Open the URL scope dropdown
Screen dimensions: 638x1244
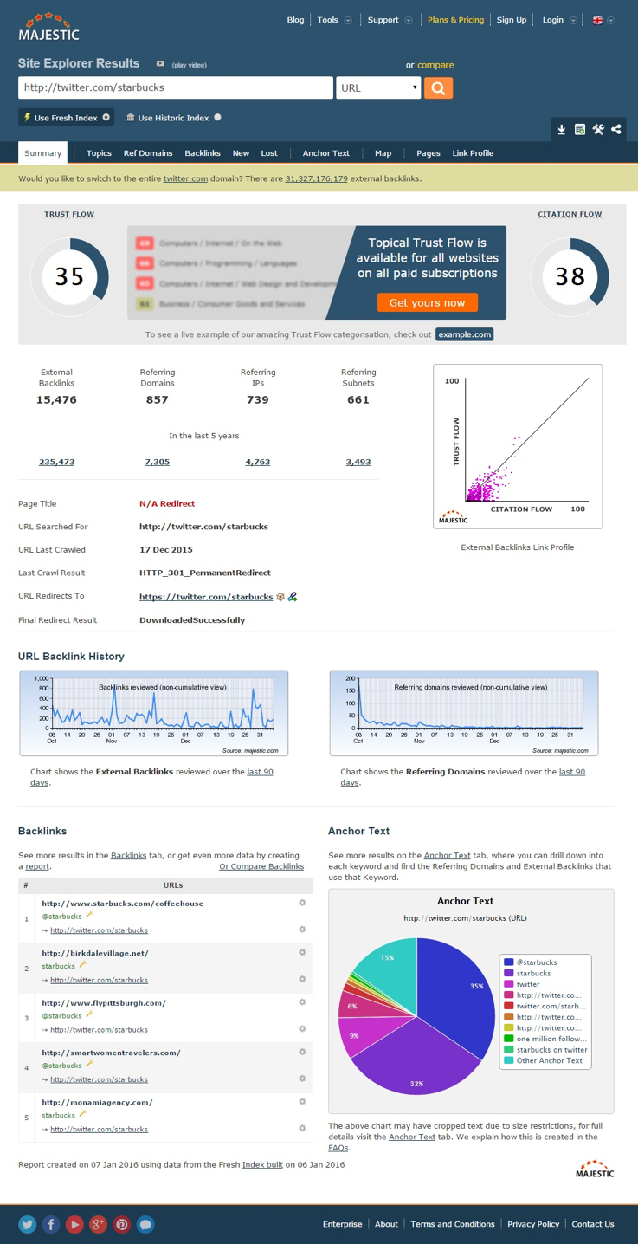tap(378, 87)
